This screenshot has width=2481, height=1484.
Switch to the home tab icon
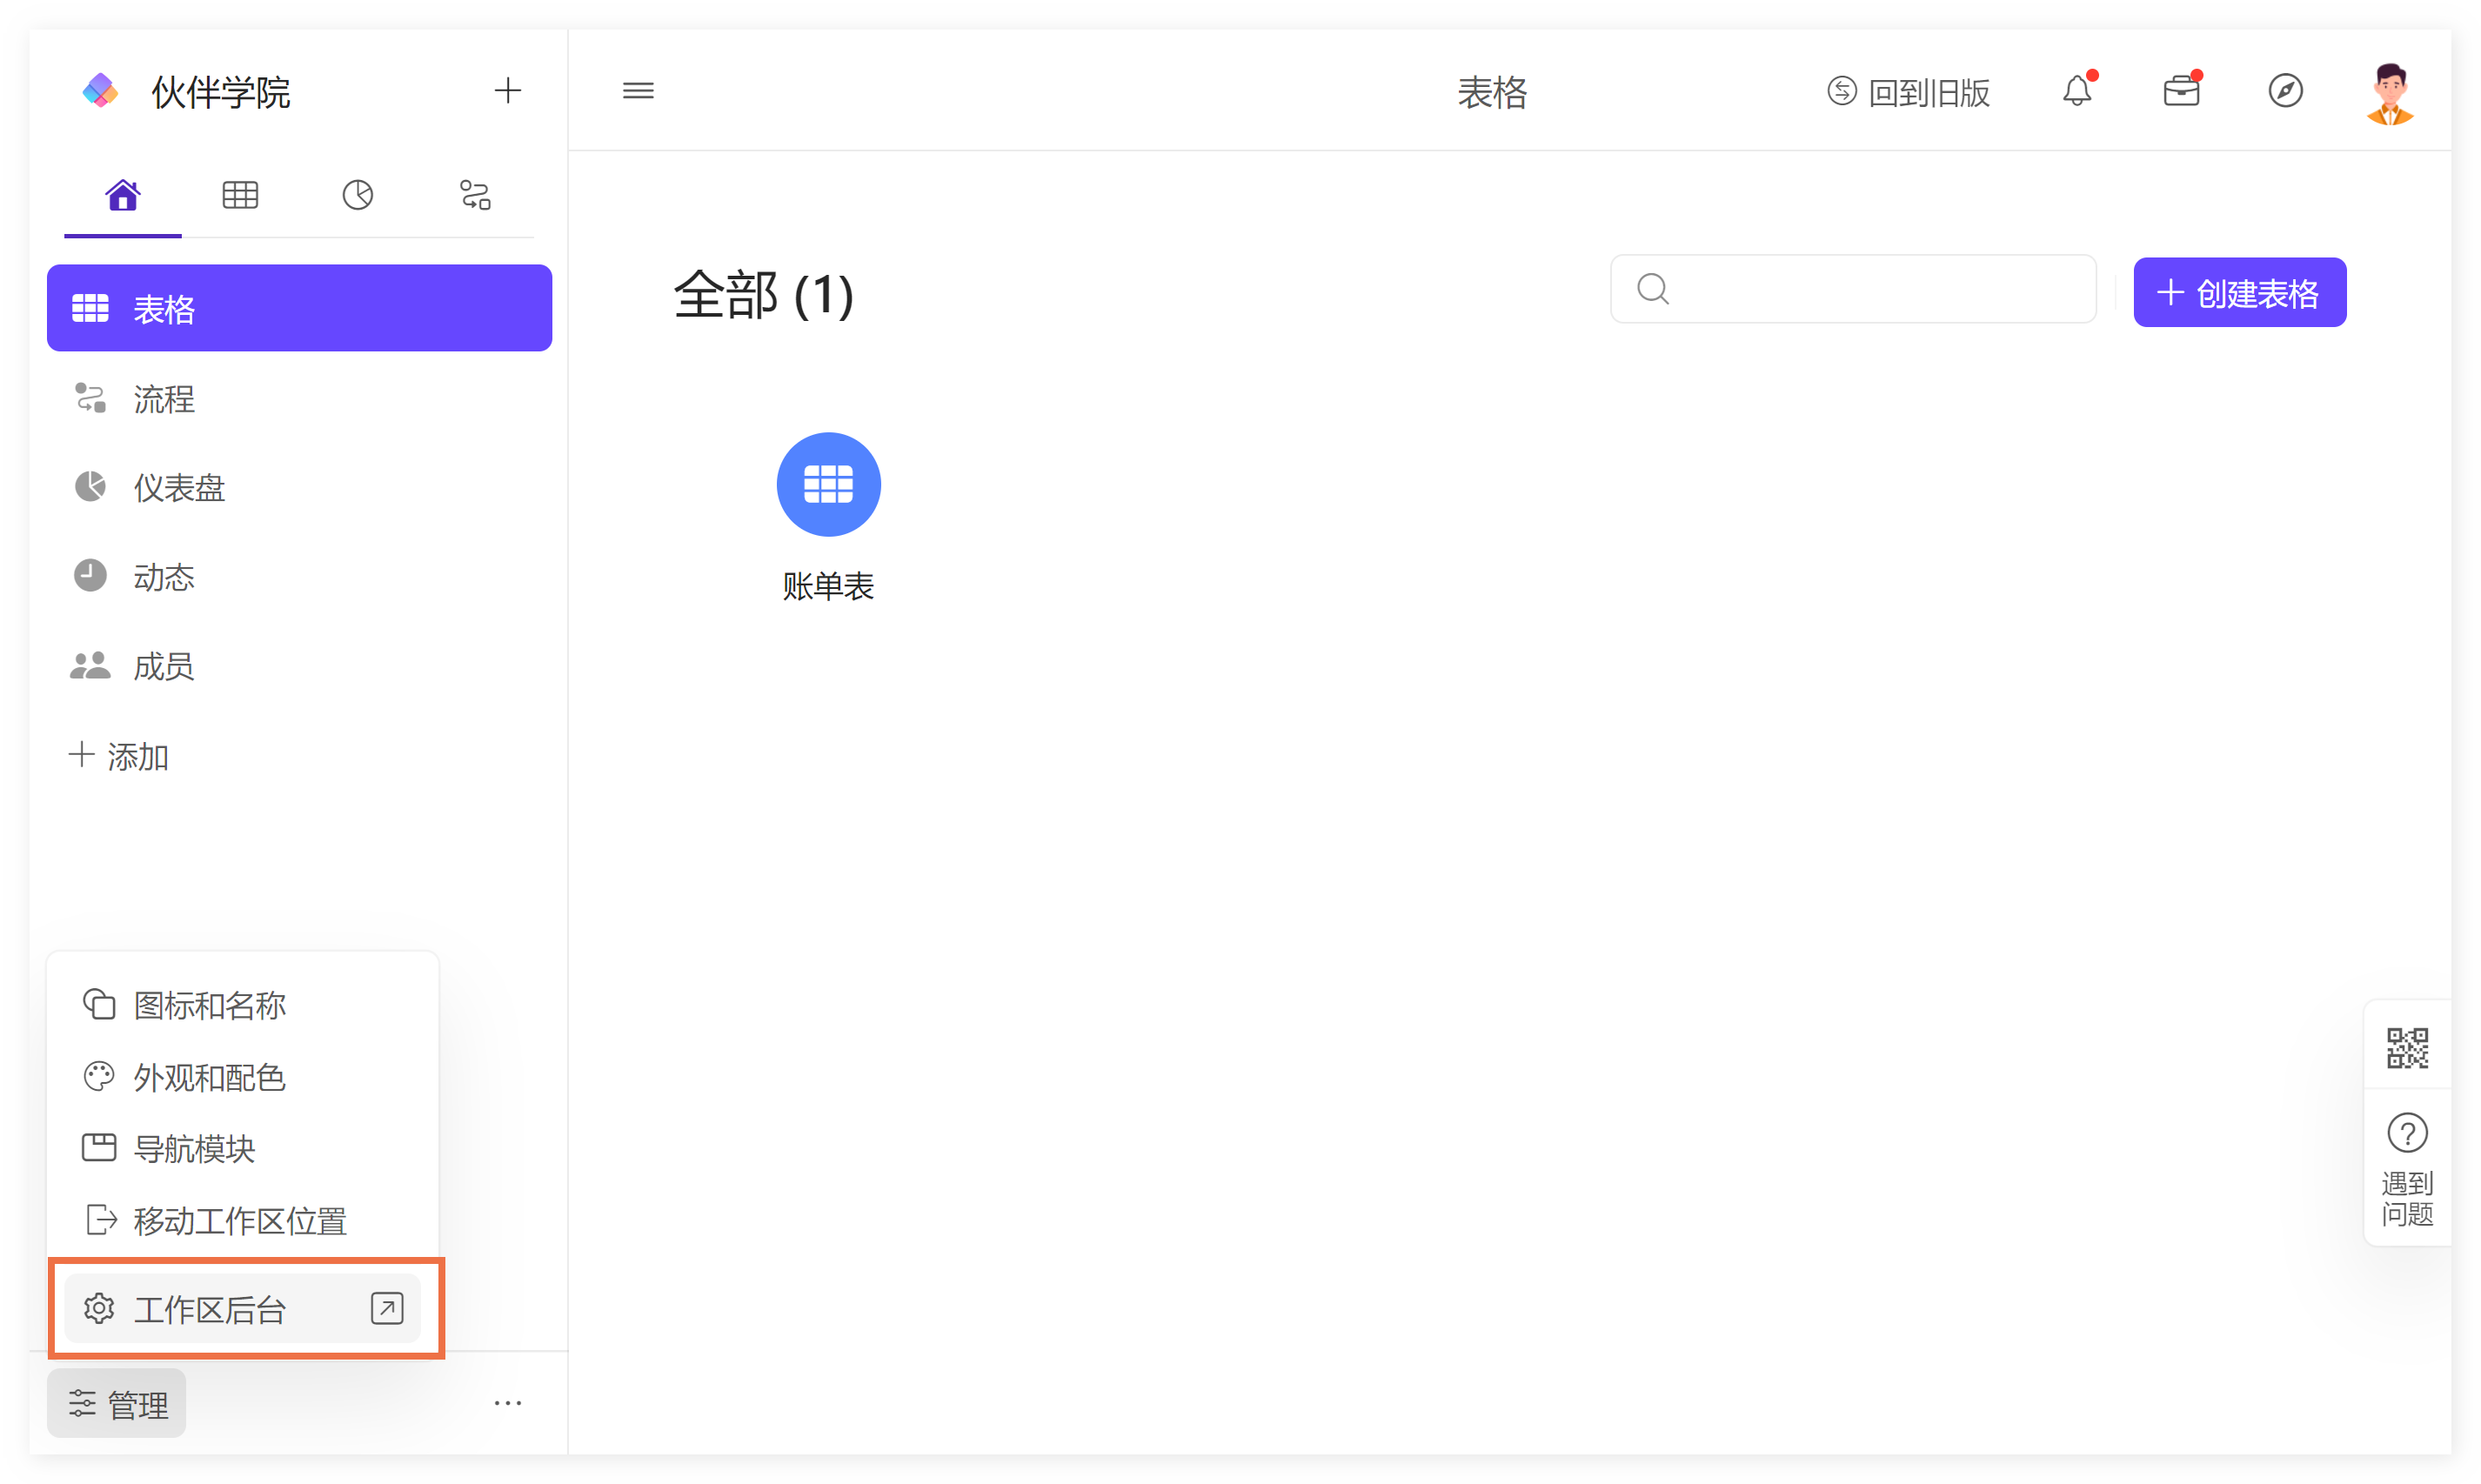123,195
